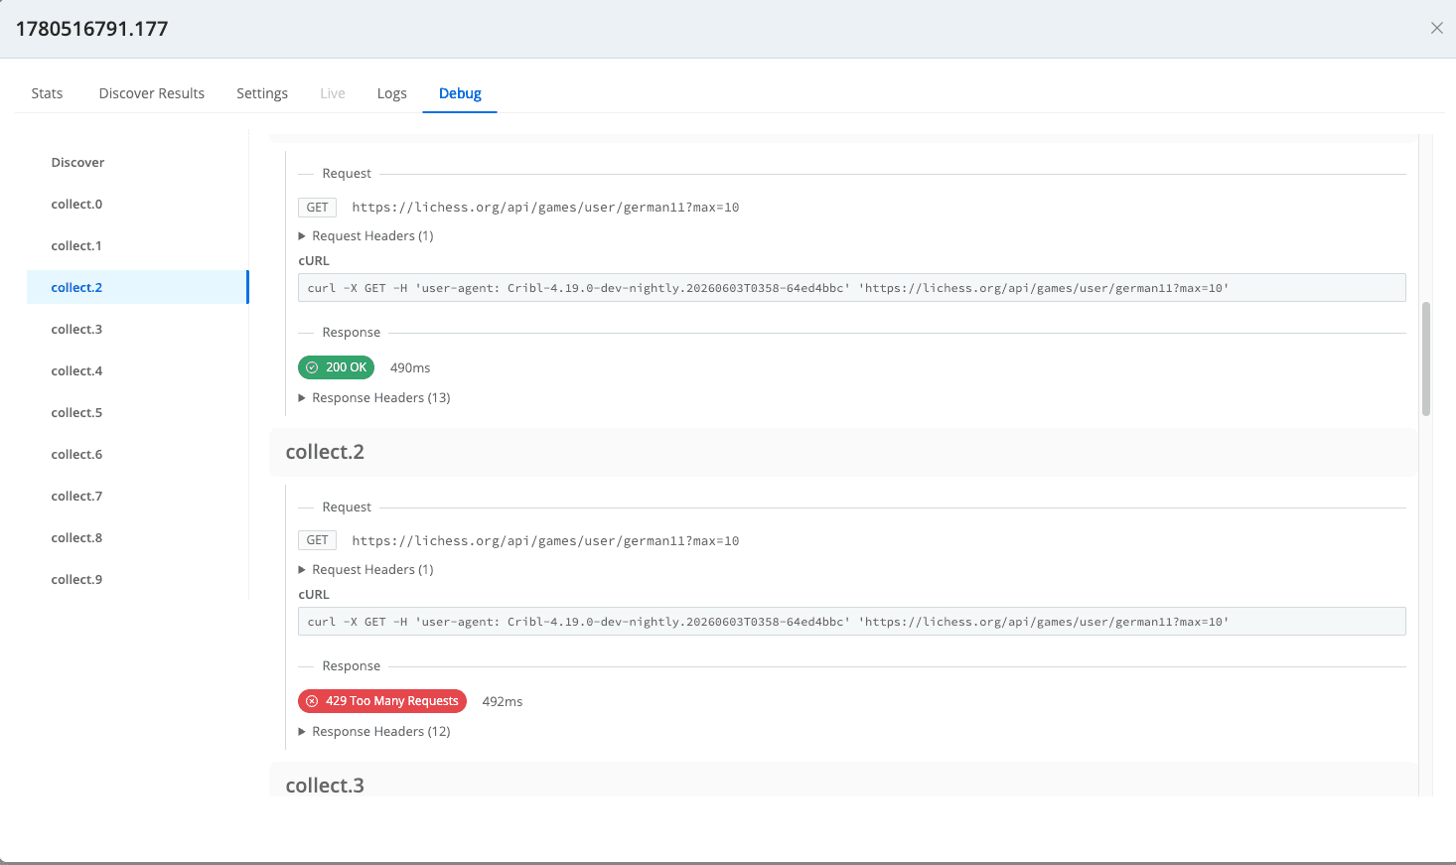Click the request URL text above 200 OK

click(x=545, y=208)
